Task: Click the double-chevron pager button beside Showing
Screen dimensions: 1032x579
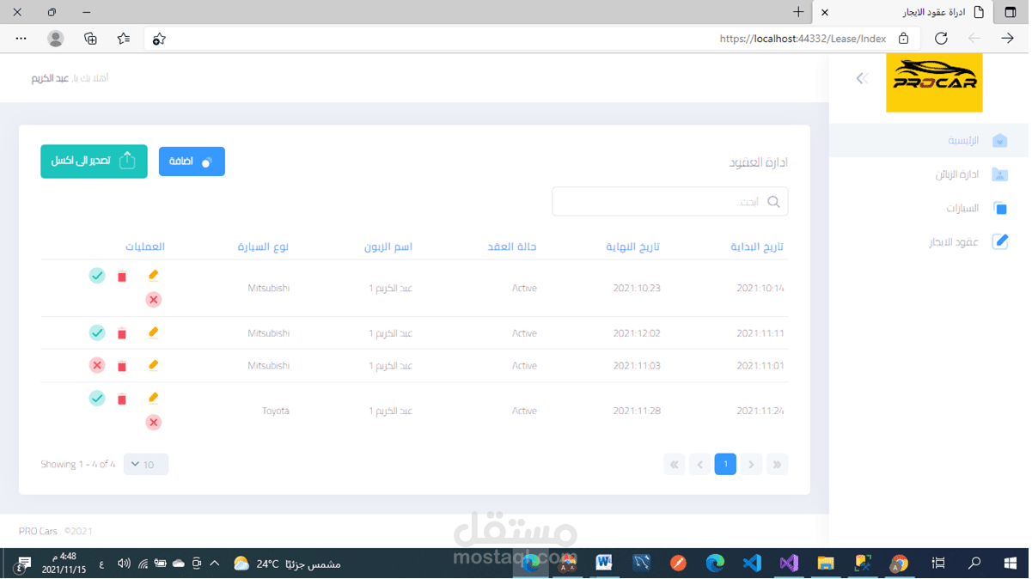Action: 675,465
